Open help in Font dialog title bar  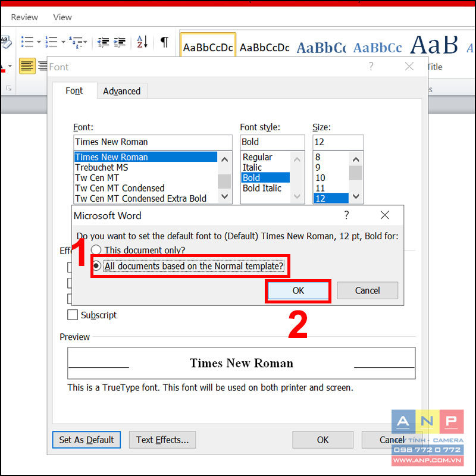(371, 66)
